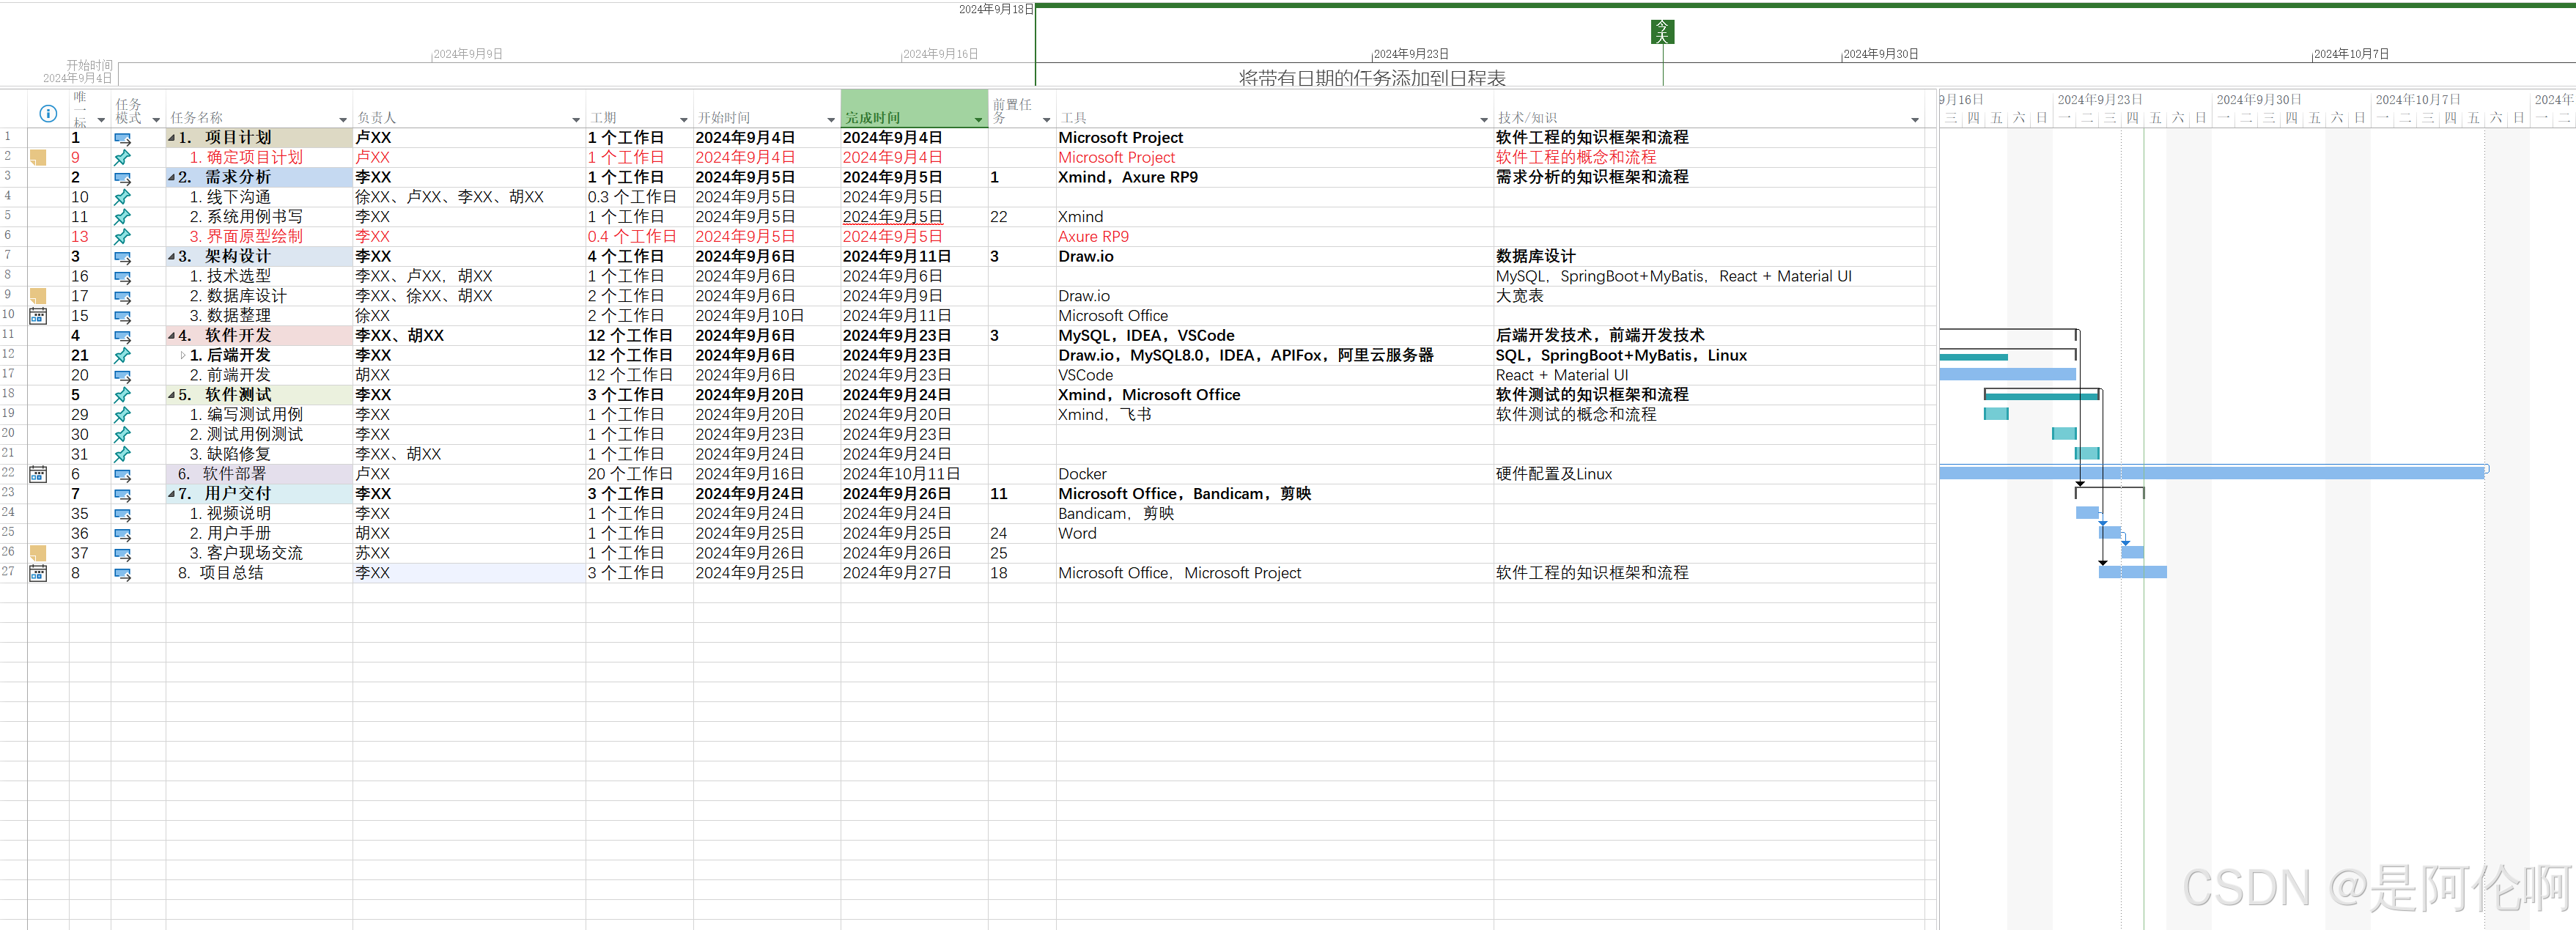Click auto-schedule icon on 项目计划 summary row
Viewport: 2576px width, 930px height.
[122, 138]
